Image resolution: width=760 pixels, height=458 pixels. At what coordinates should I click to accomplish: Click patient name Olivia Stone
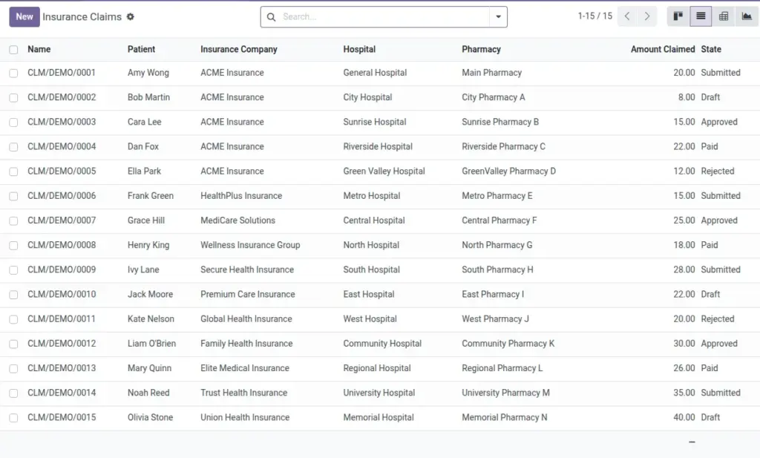pos(150,417)
